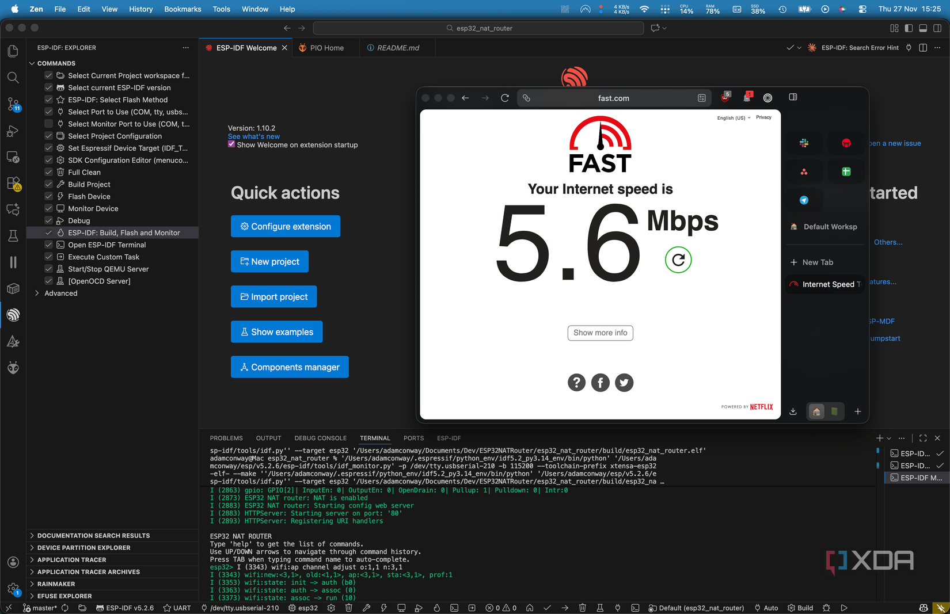Maximize the terminal panel size
The width and height of the screenshot is (950, 614).
pos(923,438)
